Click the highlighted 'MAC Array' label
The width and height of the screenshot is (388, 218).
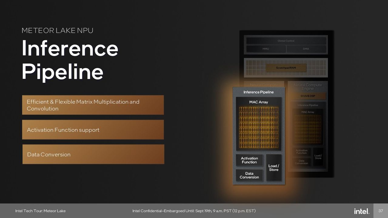click(x=259, y=102)
